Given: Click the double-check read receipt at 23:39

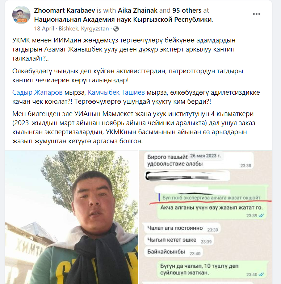Looking at the screenshot, I should [x=261, y=215].
